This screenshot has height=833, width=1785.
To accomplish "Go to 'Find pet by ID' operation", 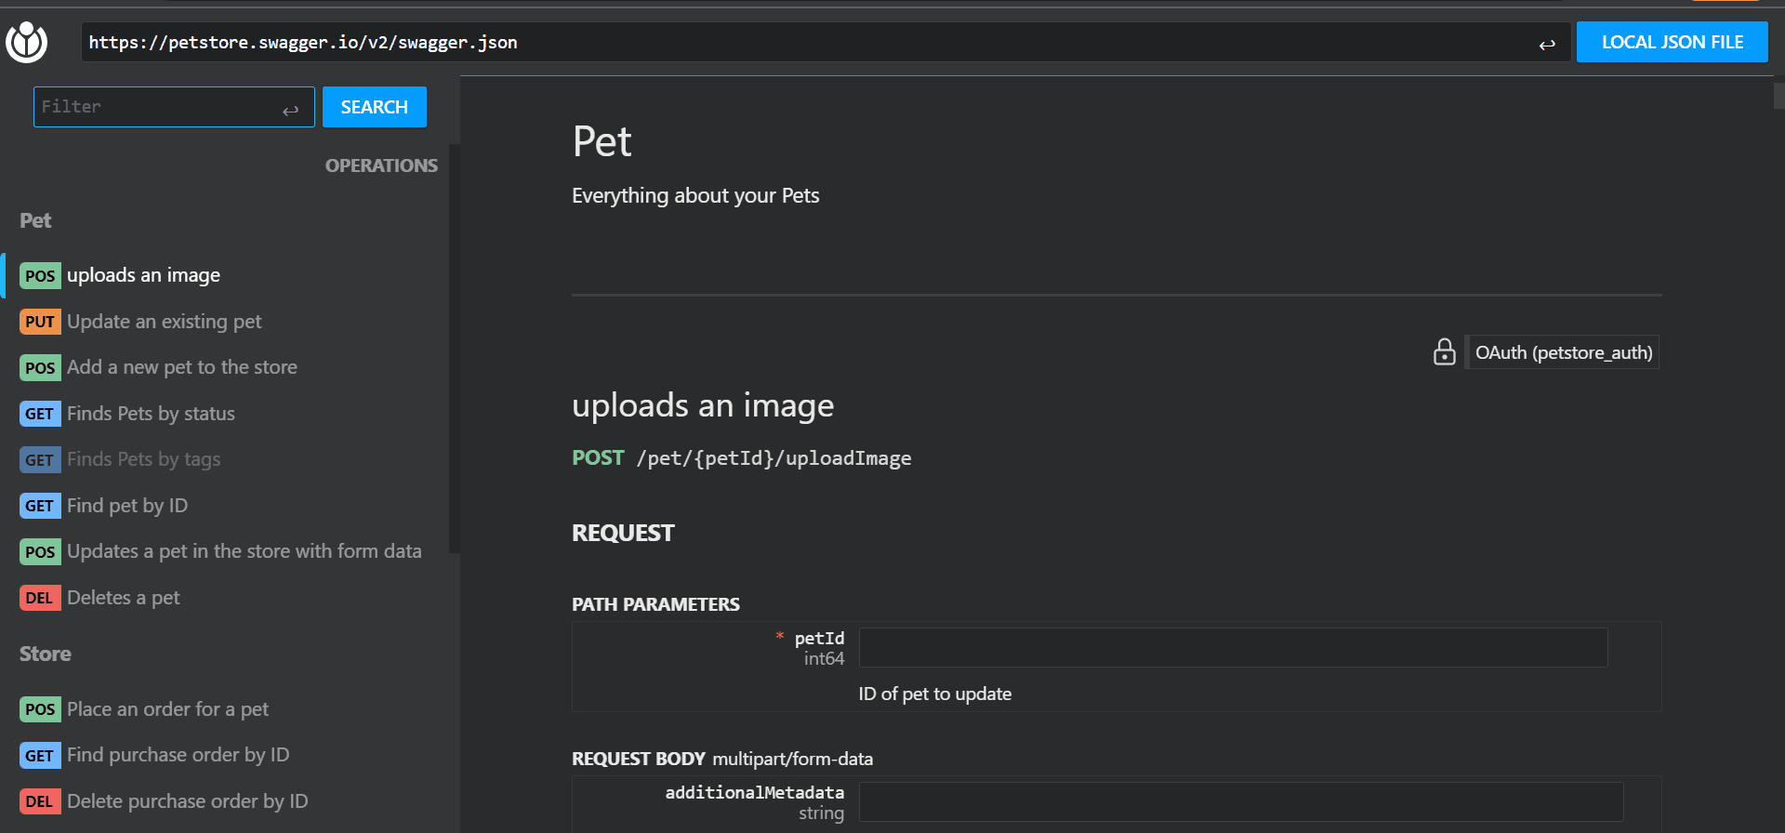I will pos(127,506).
